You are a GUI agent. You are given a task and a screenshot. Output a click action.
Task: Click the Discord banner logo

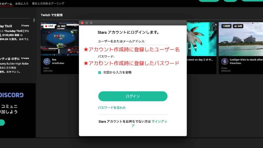(12, 95)
